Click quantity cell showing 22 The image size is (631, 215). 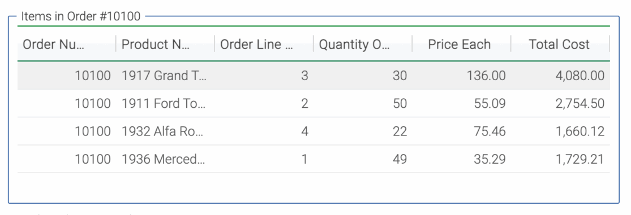pyautogui.click(x=400, y=131)
